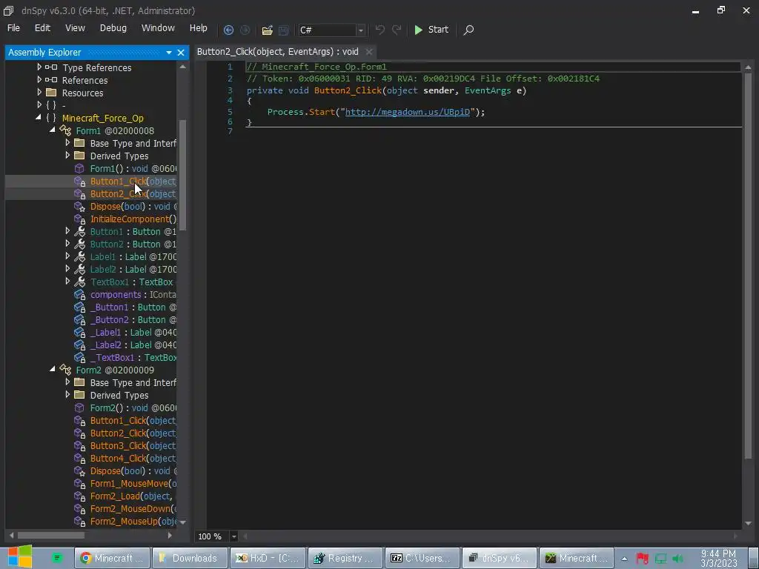Select the Form1_MouseMove method
The height and width of the screenshot is (569, 759).
[133, 483]
